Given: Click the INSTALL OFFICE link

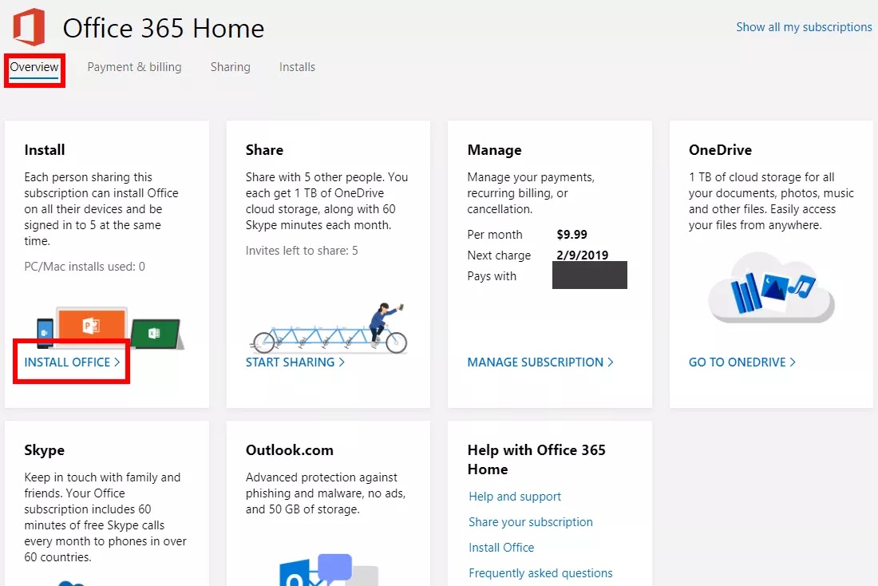Looking at the screenshot, I should point(72,362).
